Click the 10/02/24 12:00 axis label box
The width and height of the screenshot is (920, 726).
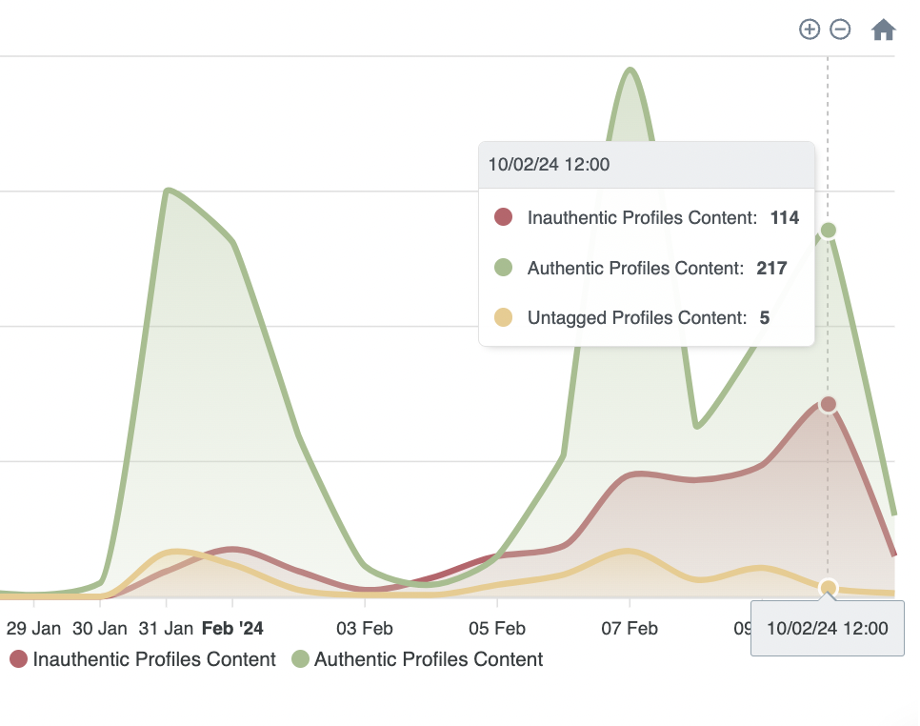(827, 628)
